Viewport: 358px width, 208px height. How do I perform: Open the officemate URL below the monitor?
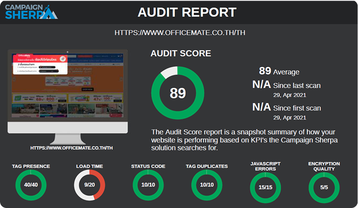point(71,148)
